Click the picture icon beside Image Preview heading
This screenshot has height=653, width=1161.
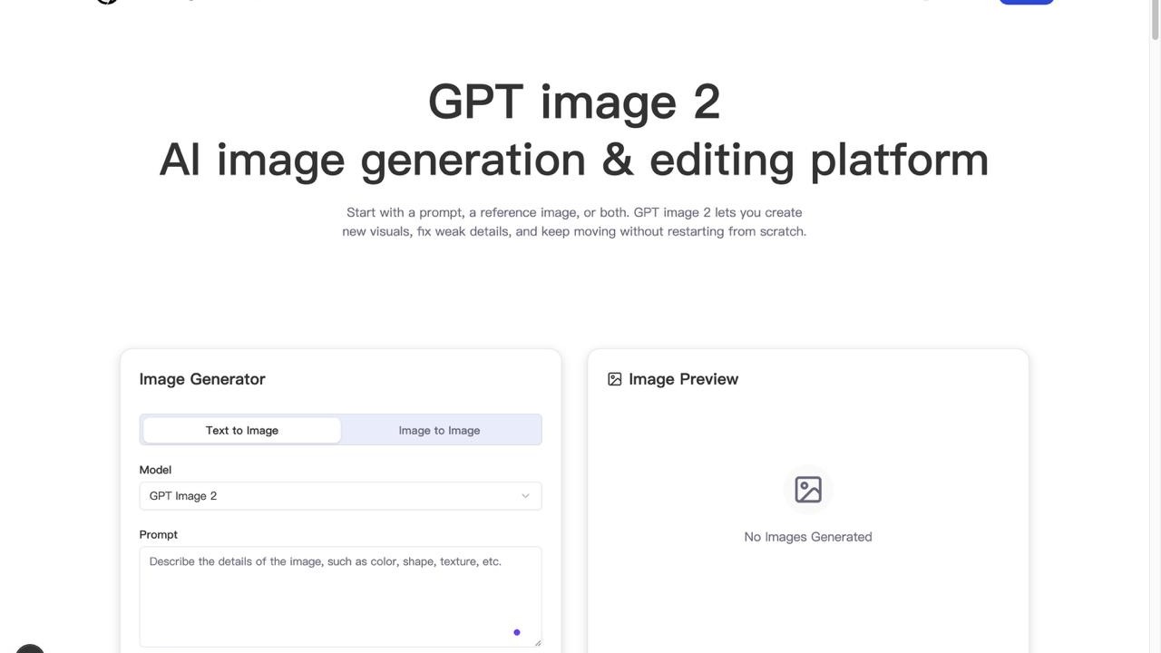tap(615, 379)
